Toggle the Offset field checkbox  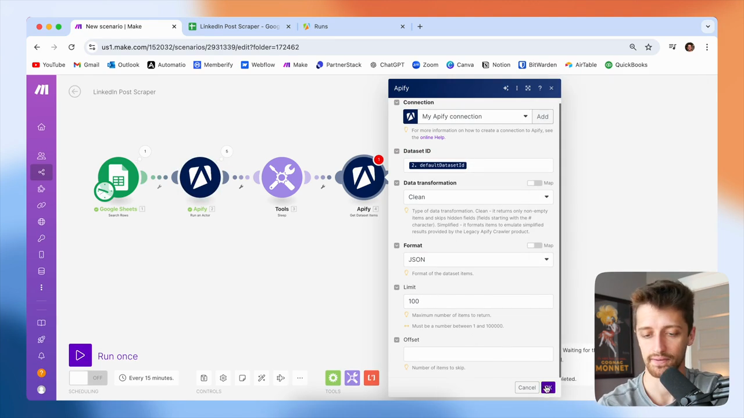397,340
